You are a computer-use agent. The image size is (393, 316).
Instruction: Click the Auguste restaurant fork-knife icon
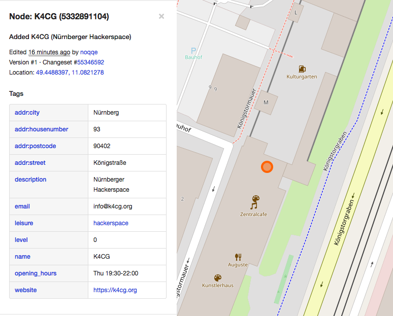pyautogui.click(x=238, y=257)
